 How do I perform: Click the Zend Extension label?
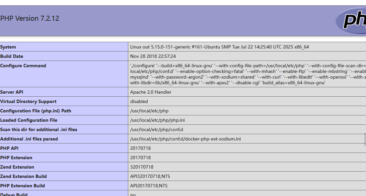point(17,167)
